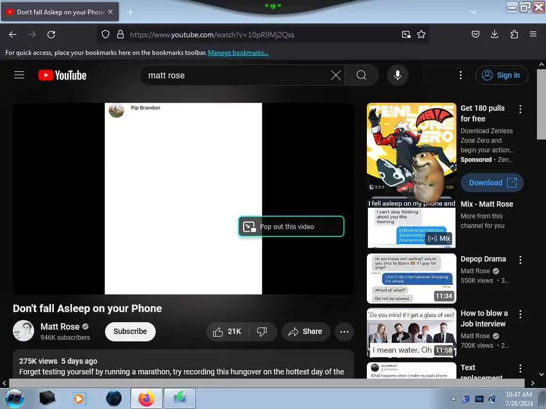The height and width of the screenshot is (409, 546).
Task: Open the tracking protection shield icon
Action: coord(106,35)
